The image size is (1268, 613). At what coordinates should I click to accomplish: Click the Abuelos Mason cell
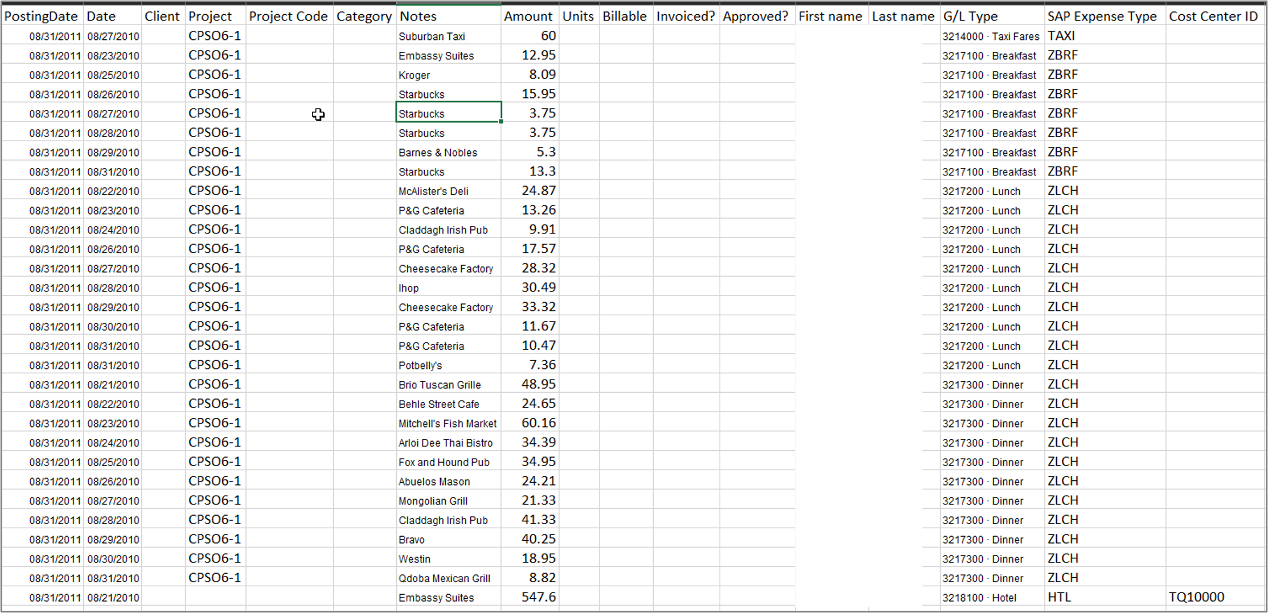coord(449,481)
